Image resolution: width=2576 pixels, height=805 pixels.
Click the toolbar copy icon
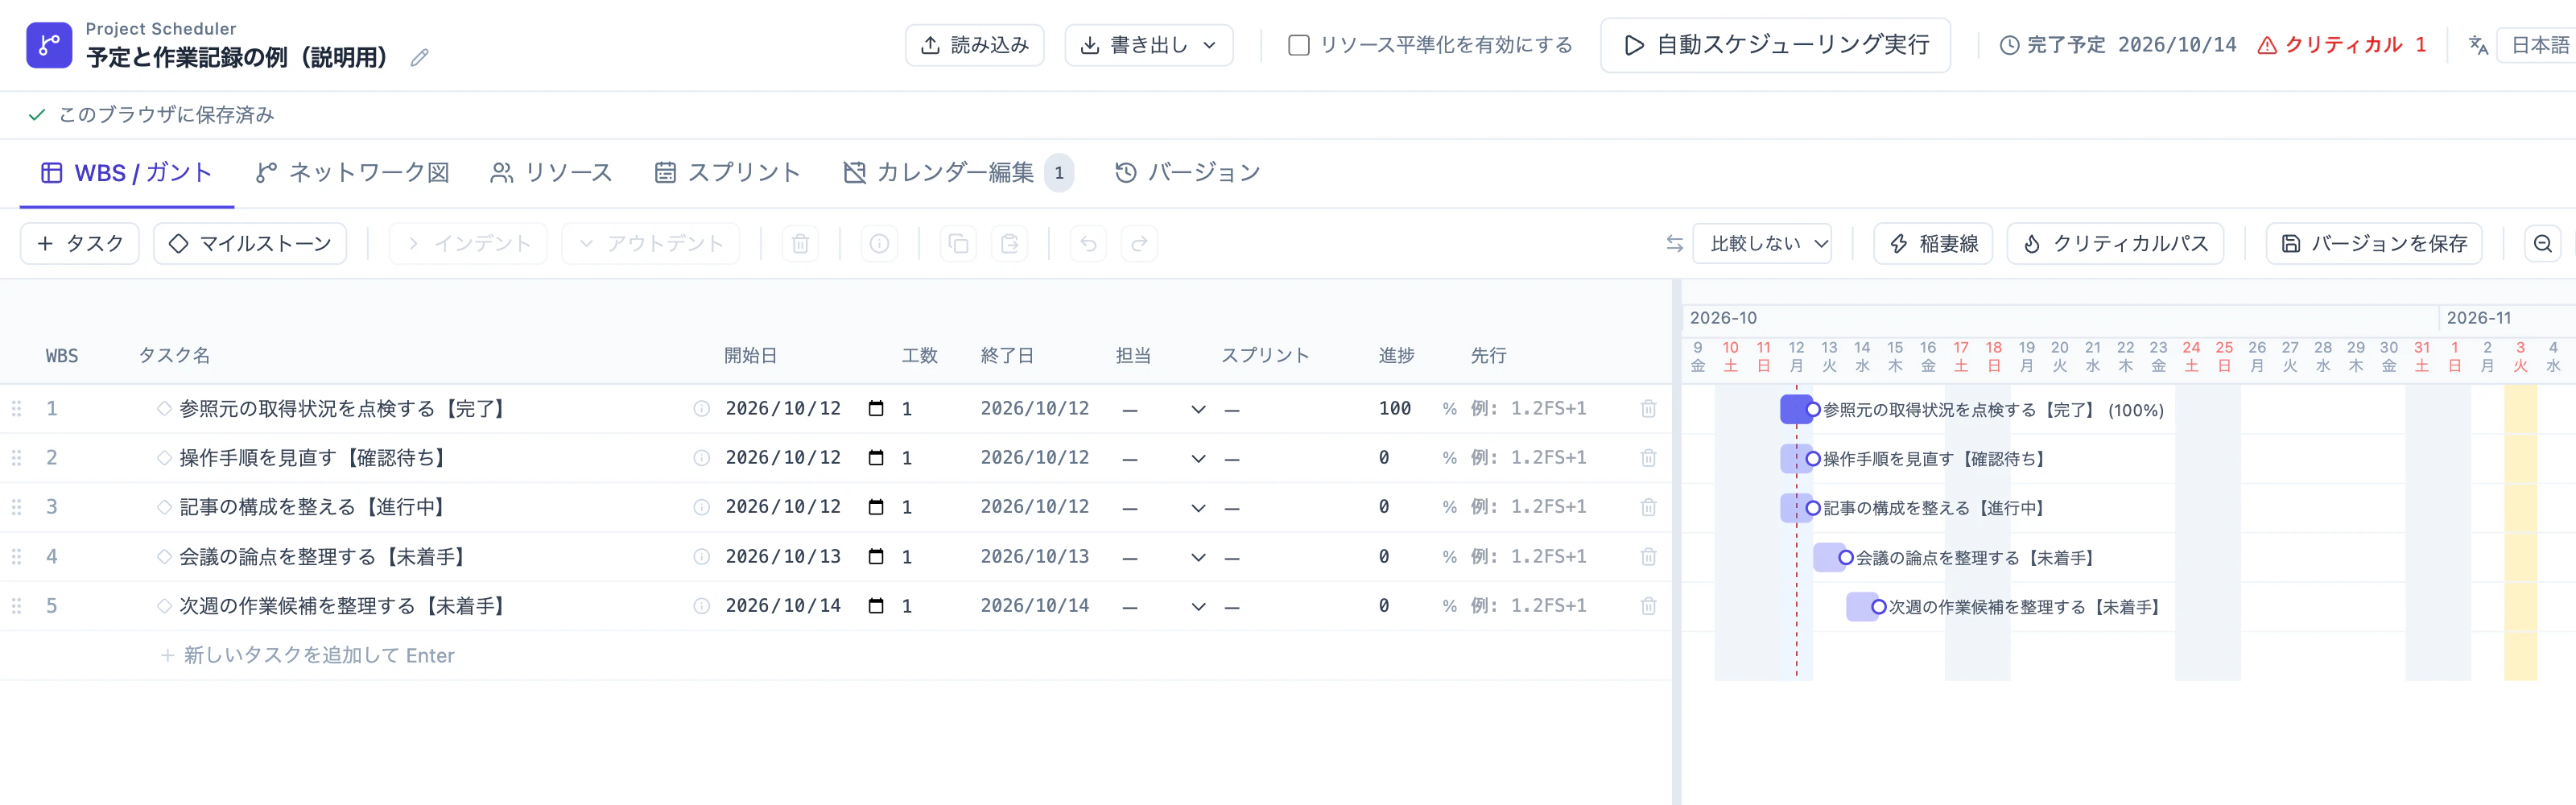point(958,244)
